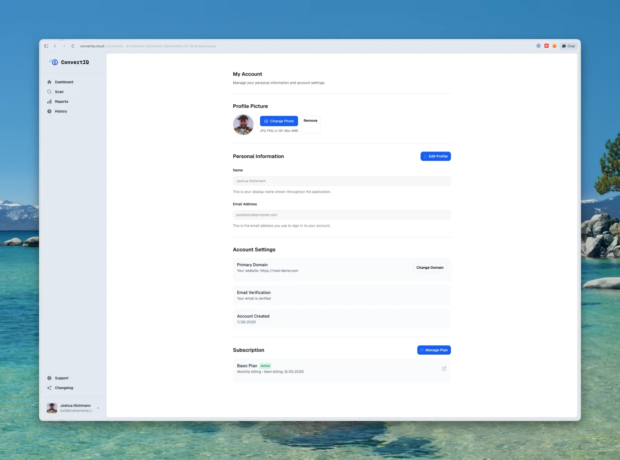Click the Email Address input field
Screen dimensions: 620x460
point(342,215)
